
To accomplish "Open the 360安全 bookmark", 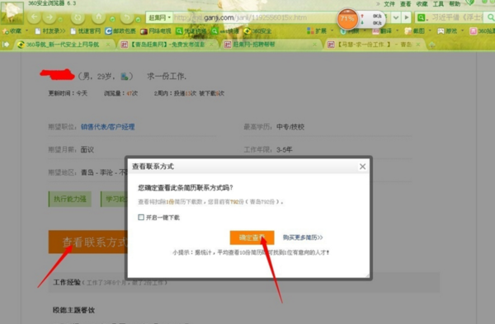I will (x=257, y=31).
